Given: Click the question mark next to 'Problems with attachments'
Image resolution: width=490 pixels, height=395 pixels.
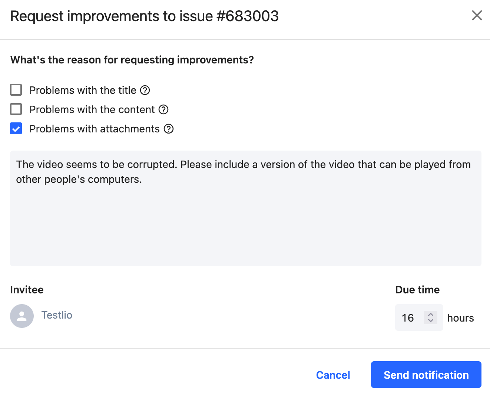Looking at the screenshot, I should point(169,129).
